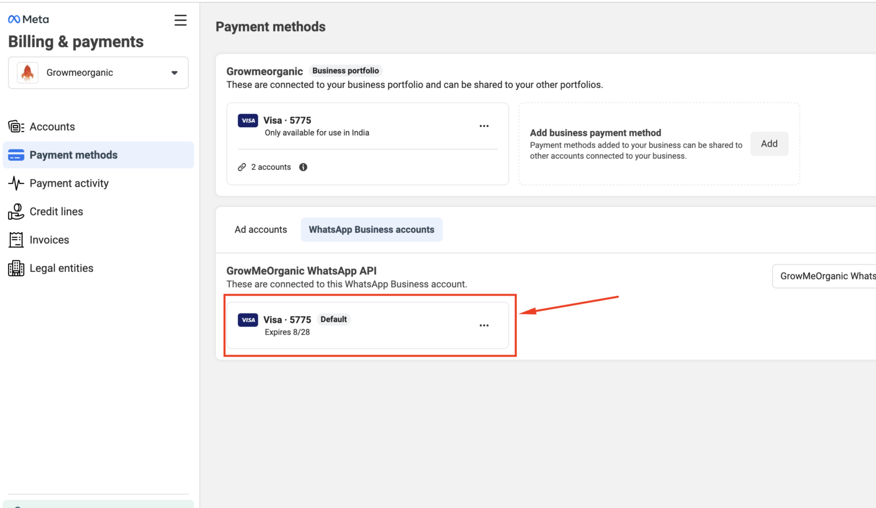Open the Accounts section

98,127
